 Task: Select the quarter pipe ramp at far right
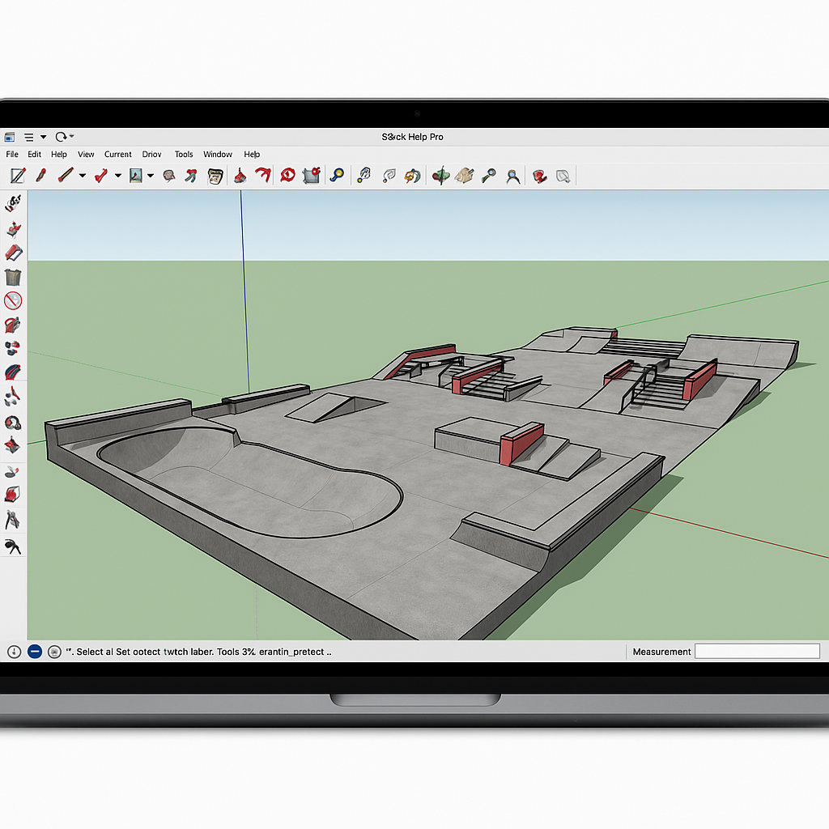[740, 350]
